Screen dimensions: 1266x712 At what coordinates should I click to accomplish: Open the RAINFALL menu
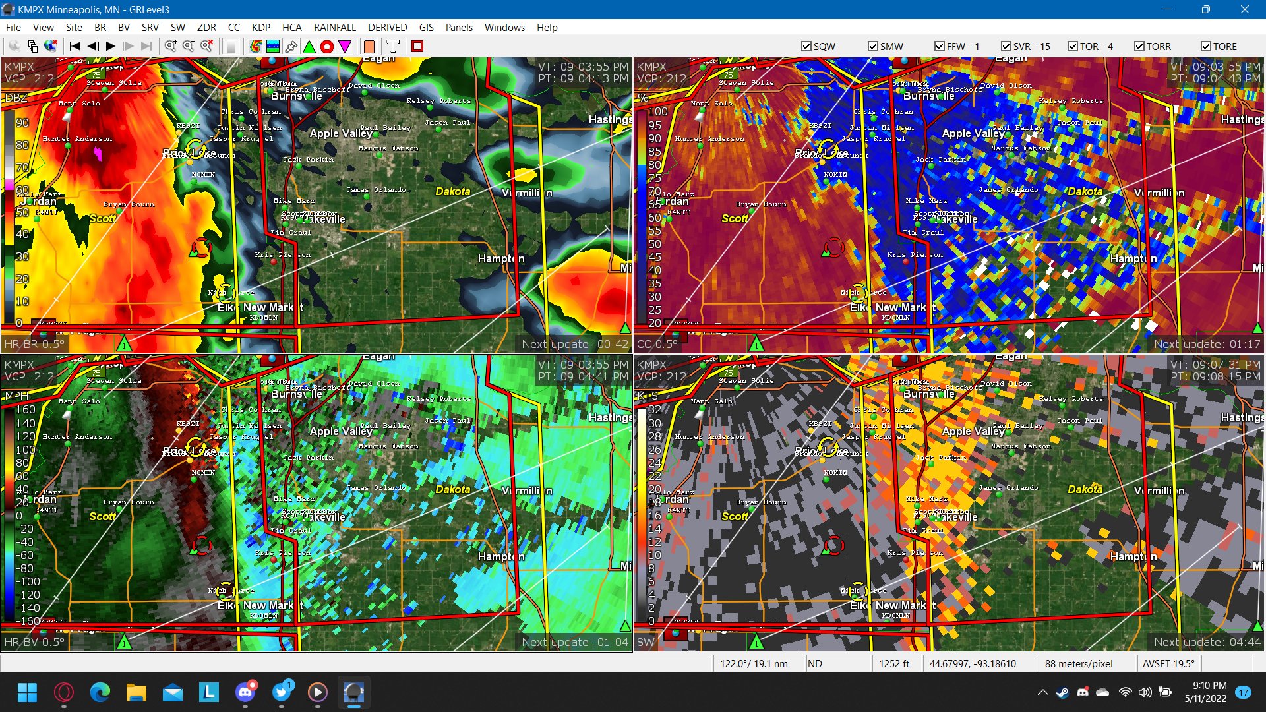tap(335, 28)
